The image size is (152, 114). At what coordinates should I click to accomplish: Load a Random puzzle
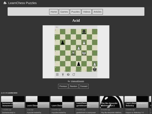[x=73, y=86]
